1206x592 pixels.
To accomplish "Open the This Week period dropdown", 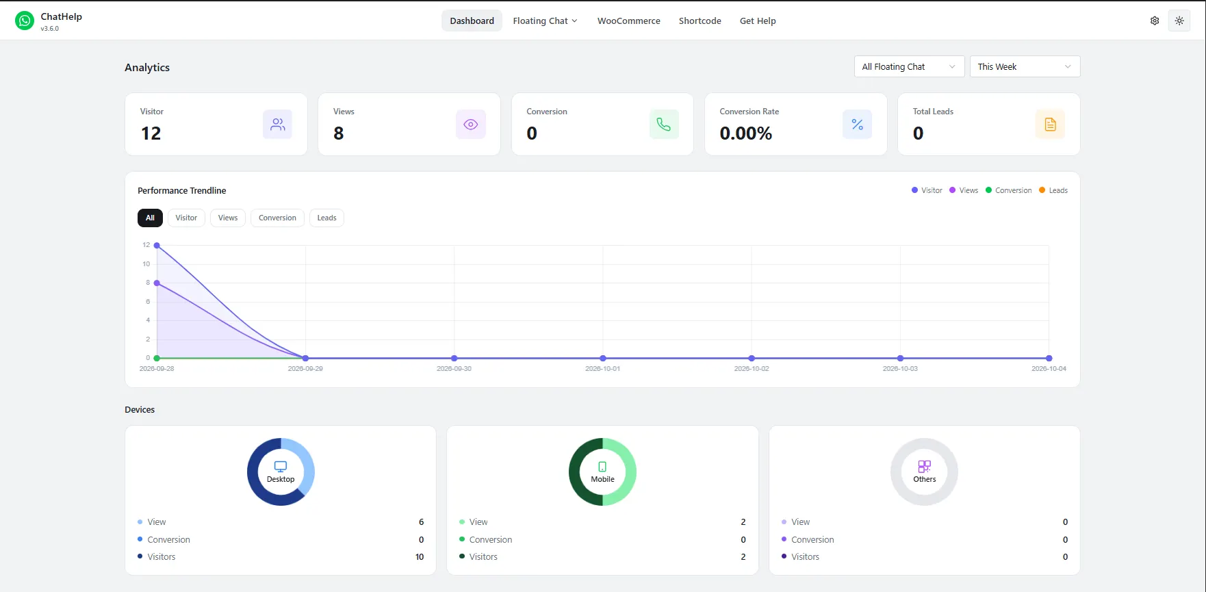I will tap(1025, 66).
